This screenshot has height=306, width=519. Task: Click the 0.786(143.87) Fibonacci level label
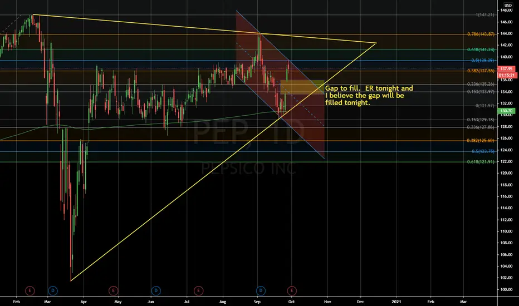(x=481, y=34)
